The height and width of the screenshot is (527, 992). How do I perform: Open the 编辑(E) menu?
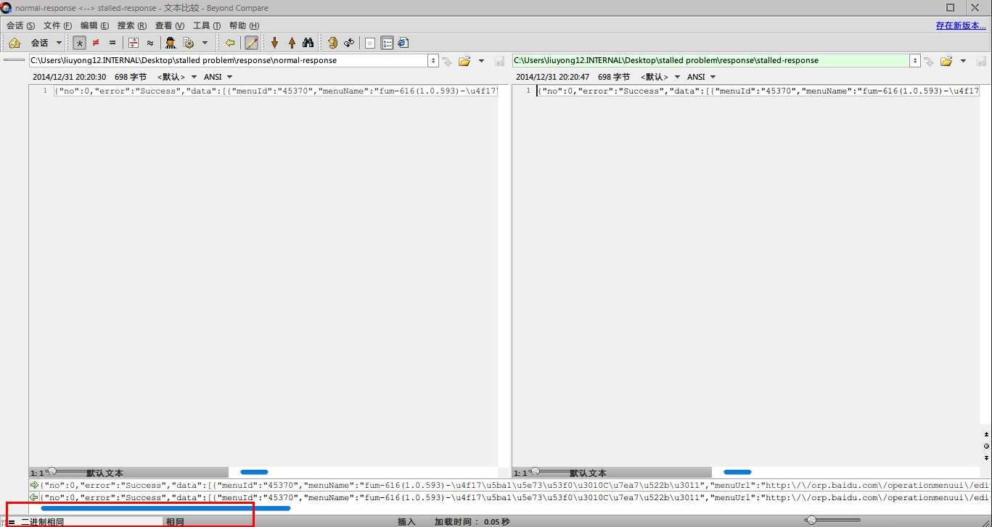(x=94, y=25)
